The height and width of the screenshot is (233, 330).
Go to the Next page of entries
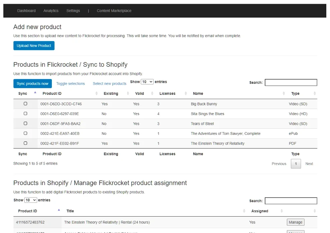tap(309, 164)
